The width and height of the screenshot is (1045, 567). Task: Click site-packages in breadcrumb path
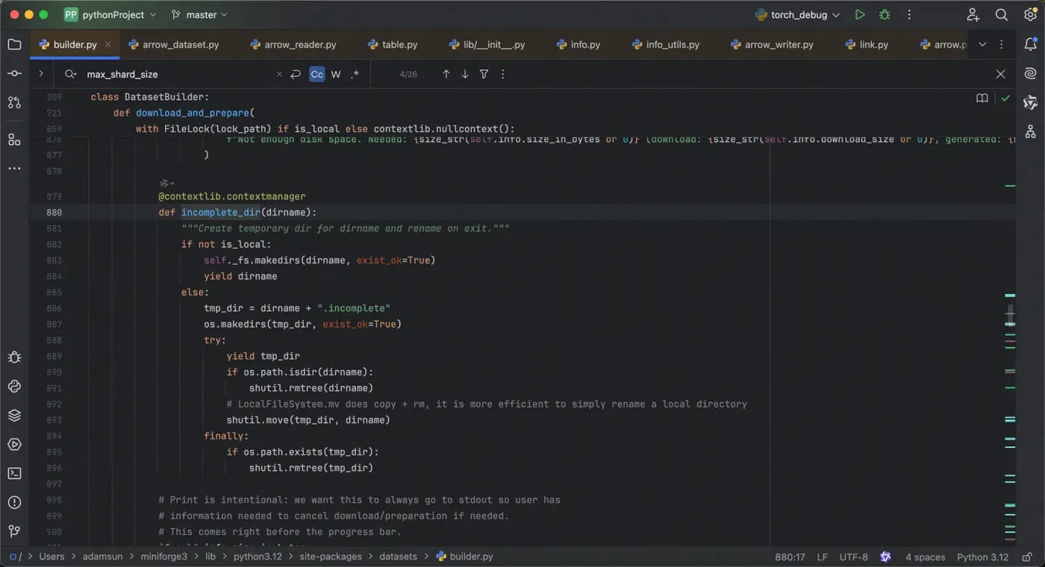(331, 557)
